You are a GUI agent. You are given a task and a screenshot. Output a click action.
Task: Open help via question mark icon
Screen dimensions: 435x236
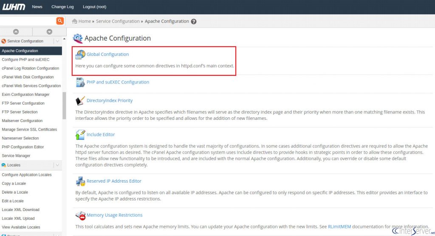(x=194, y=22)
